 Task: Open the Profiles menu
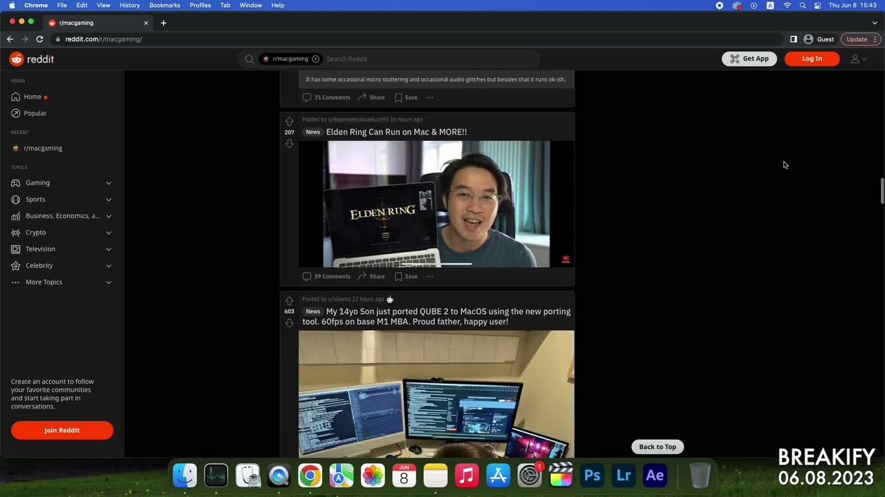coord(201,5)
